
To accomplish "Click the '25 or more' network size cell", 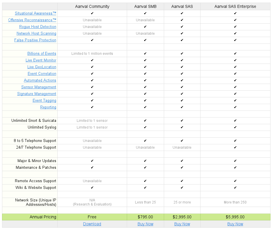I will (x=182, y=202).
